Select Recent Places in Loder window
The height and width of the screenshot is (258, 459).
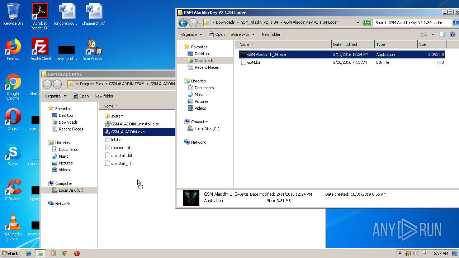click(203, 67)
